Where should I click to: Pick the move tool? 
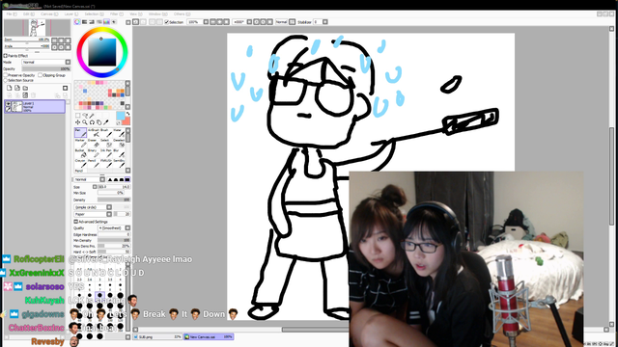(77, 122)
